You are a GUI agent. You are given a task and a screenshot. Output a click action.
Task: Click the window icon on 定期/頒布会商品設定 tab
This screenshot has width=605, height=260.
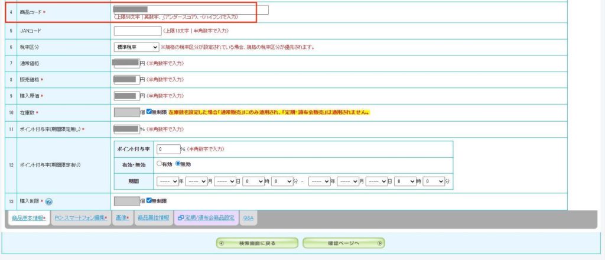click(x=181, y=218)
